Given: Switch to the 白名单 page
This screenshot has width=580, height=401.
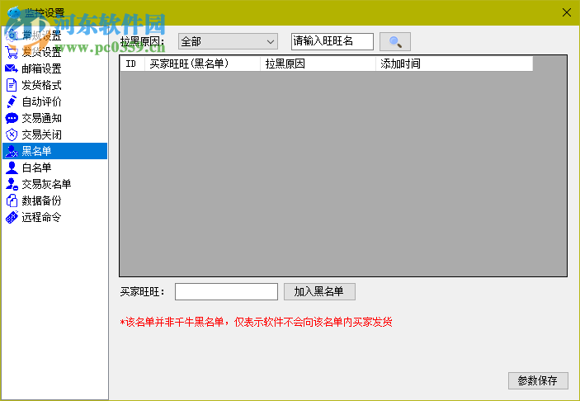Looking at the screenshot, I should click(x=54, y=167).
